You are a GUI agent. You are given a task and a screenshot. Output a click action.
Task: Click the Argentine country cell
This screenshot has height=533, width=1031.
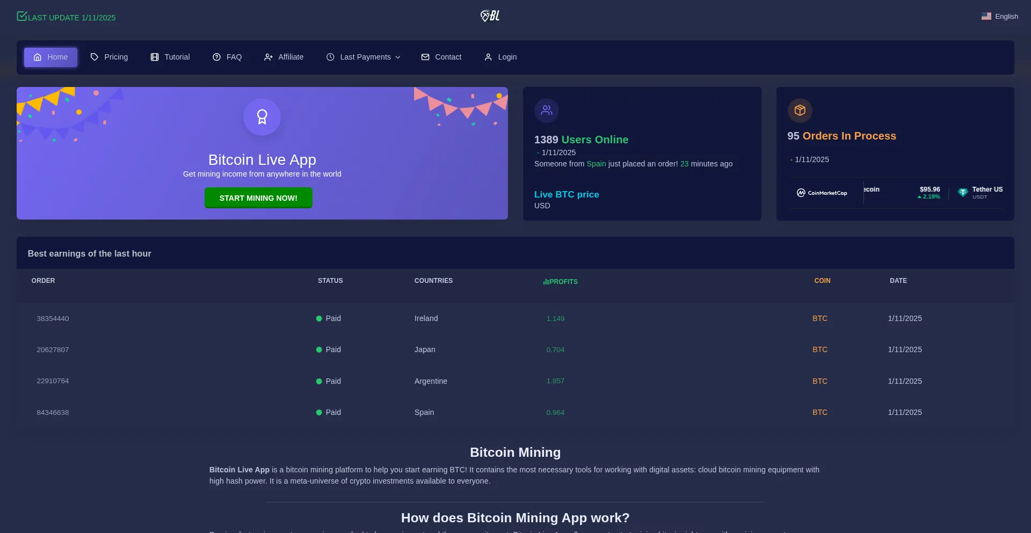pyautogui.click(x=431, y=381)
